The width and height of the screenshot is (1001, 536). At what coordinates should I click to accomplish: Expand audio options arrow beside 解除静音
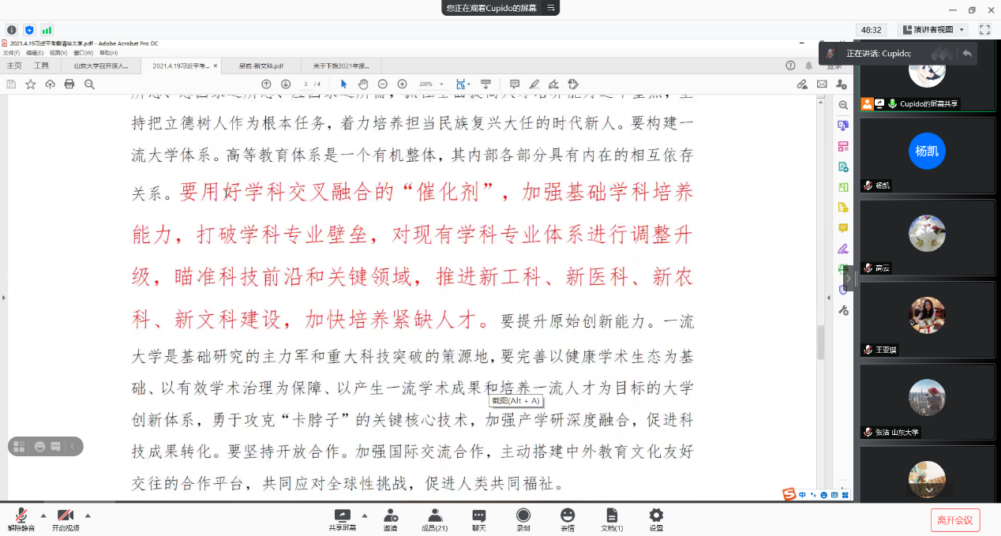tap(43, 515)
